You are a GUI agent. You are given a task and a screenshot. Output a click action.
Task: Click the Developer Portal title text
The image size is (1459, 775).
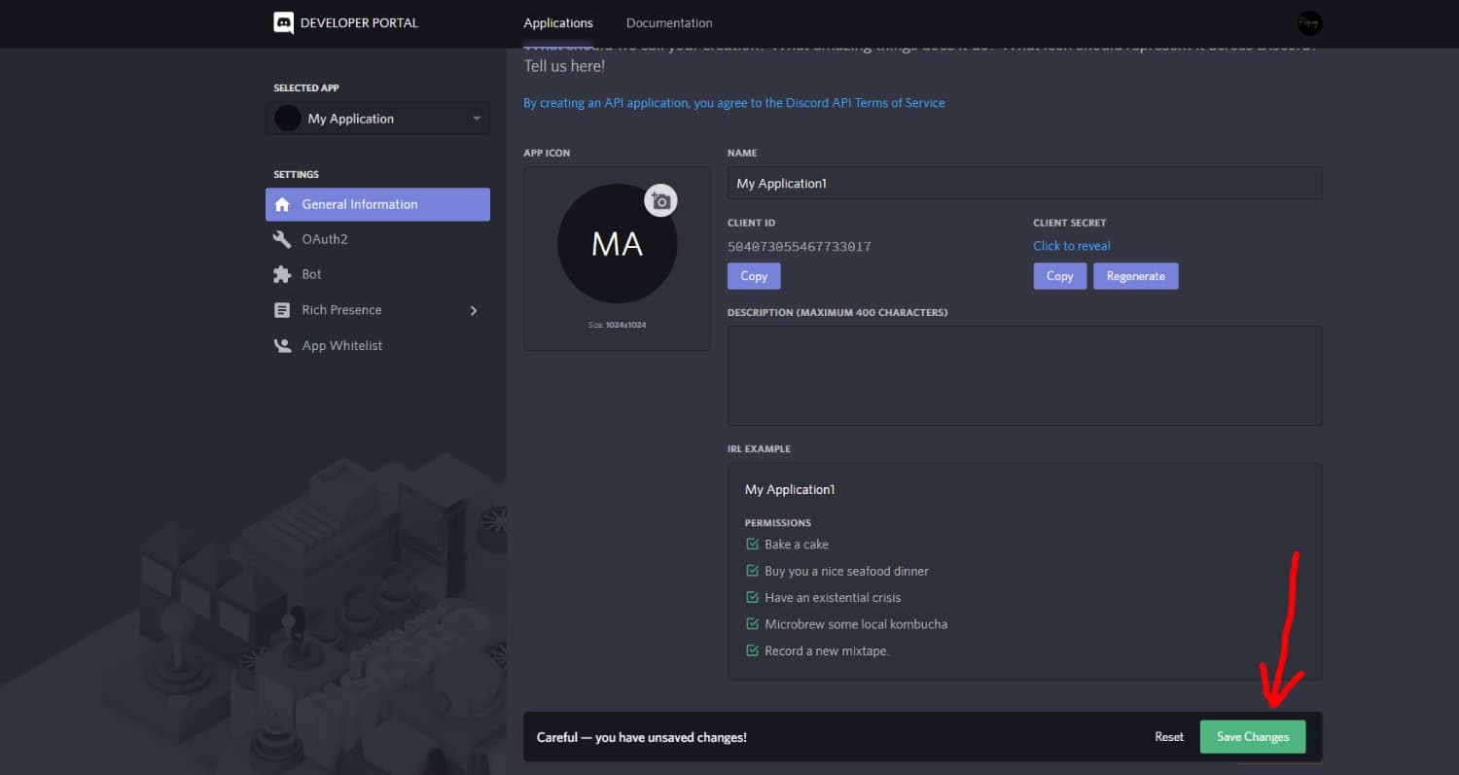pos(360,23)
